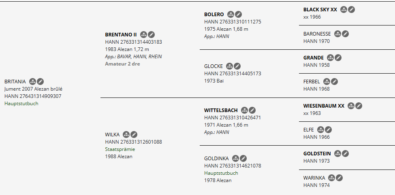Image resolution: width=395 pixels, height=195 pixels.
Task: Edit BARONESSE using its pencil icon
Action: coord(346,34)
